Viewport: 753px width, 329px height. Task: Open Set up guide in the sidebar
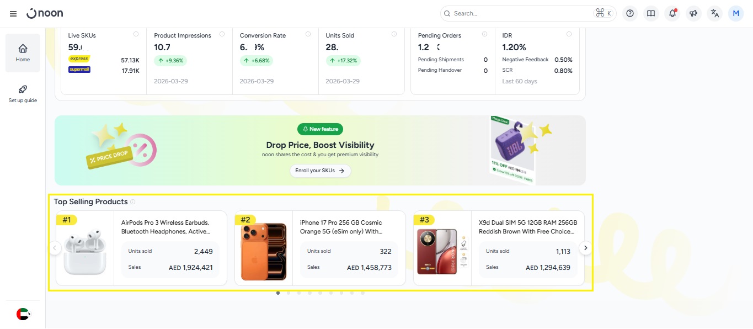click(x=23, y=94)
